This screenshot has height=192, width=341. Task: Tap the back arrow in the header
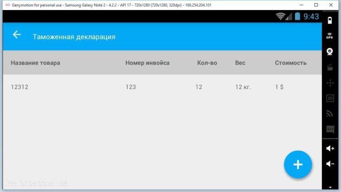click(16, 35)
